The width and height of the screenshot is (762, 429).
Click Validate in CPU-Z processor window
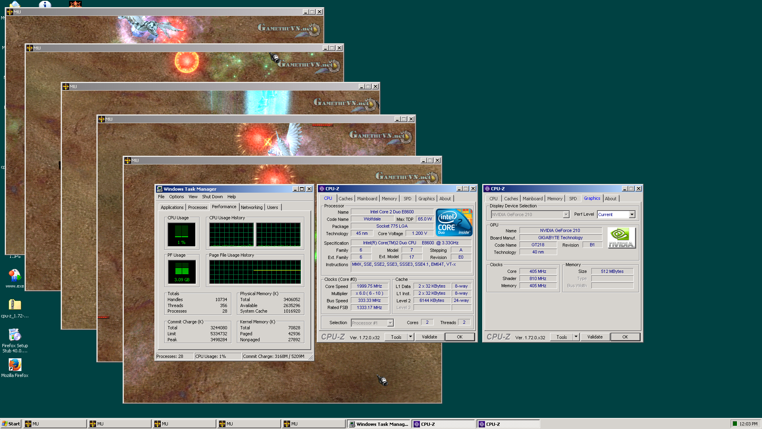coord(429,337)
